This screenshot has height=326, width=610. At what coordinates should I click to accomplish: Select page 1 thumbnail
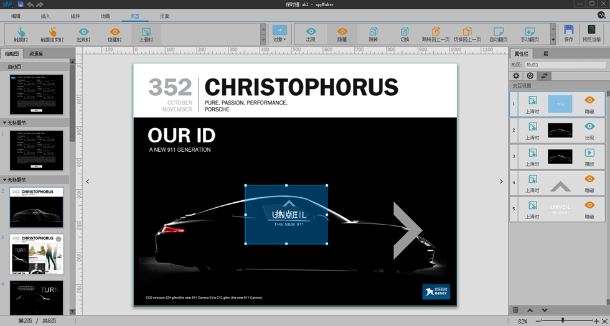(37, 150)
